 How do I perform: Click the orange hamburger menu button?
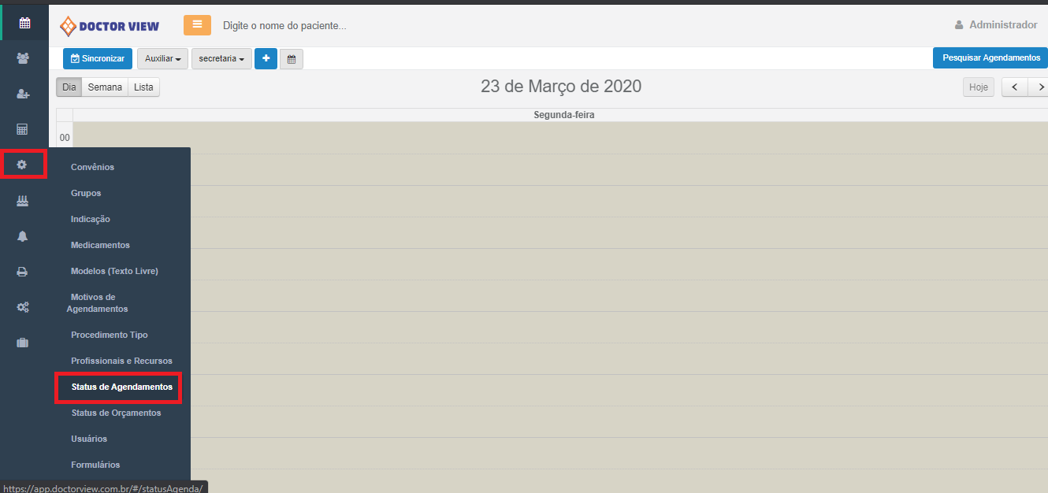197,25
